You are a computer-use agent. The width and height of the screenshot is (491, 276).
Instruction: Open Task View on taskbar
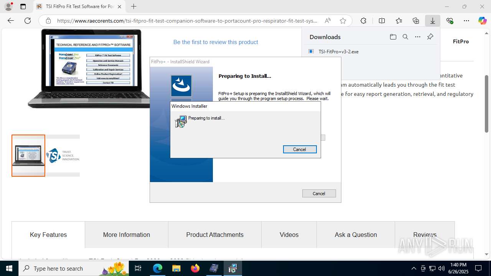(x=138, y=268)
